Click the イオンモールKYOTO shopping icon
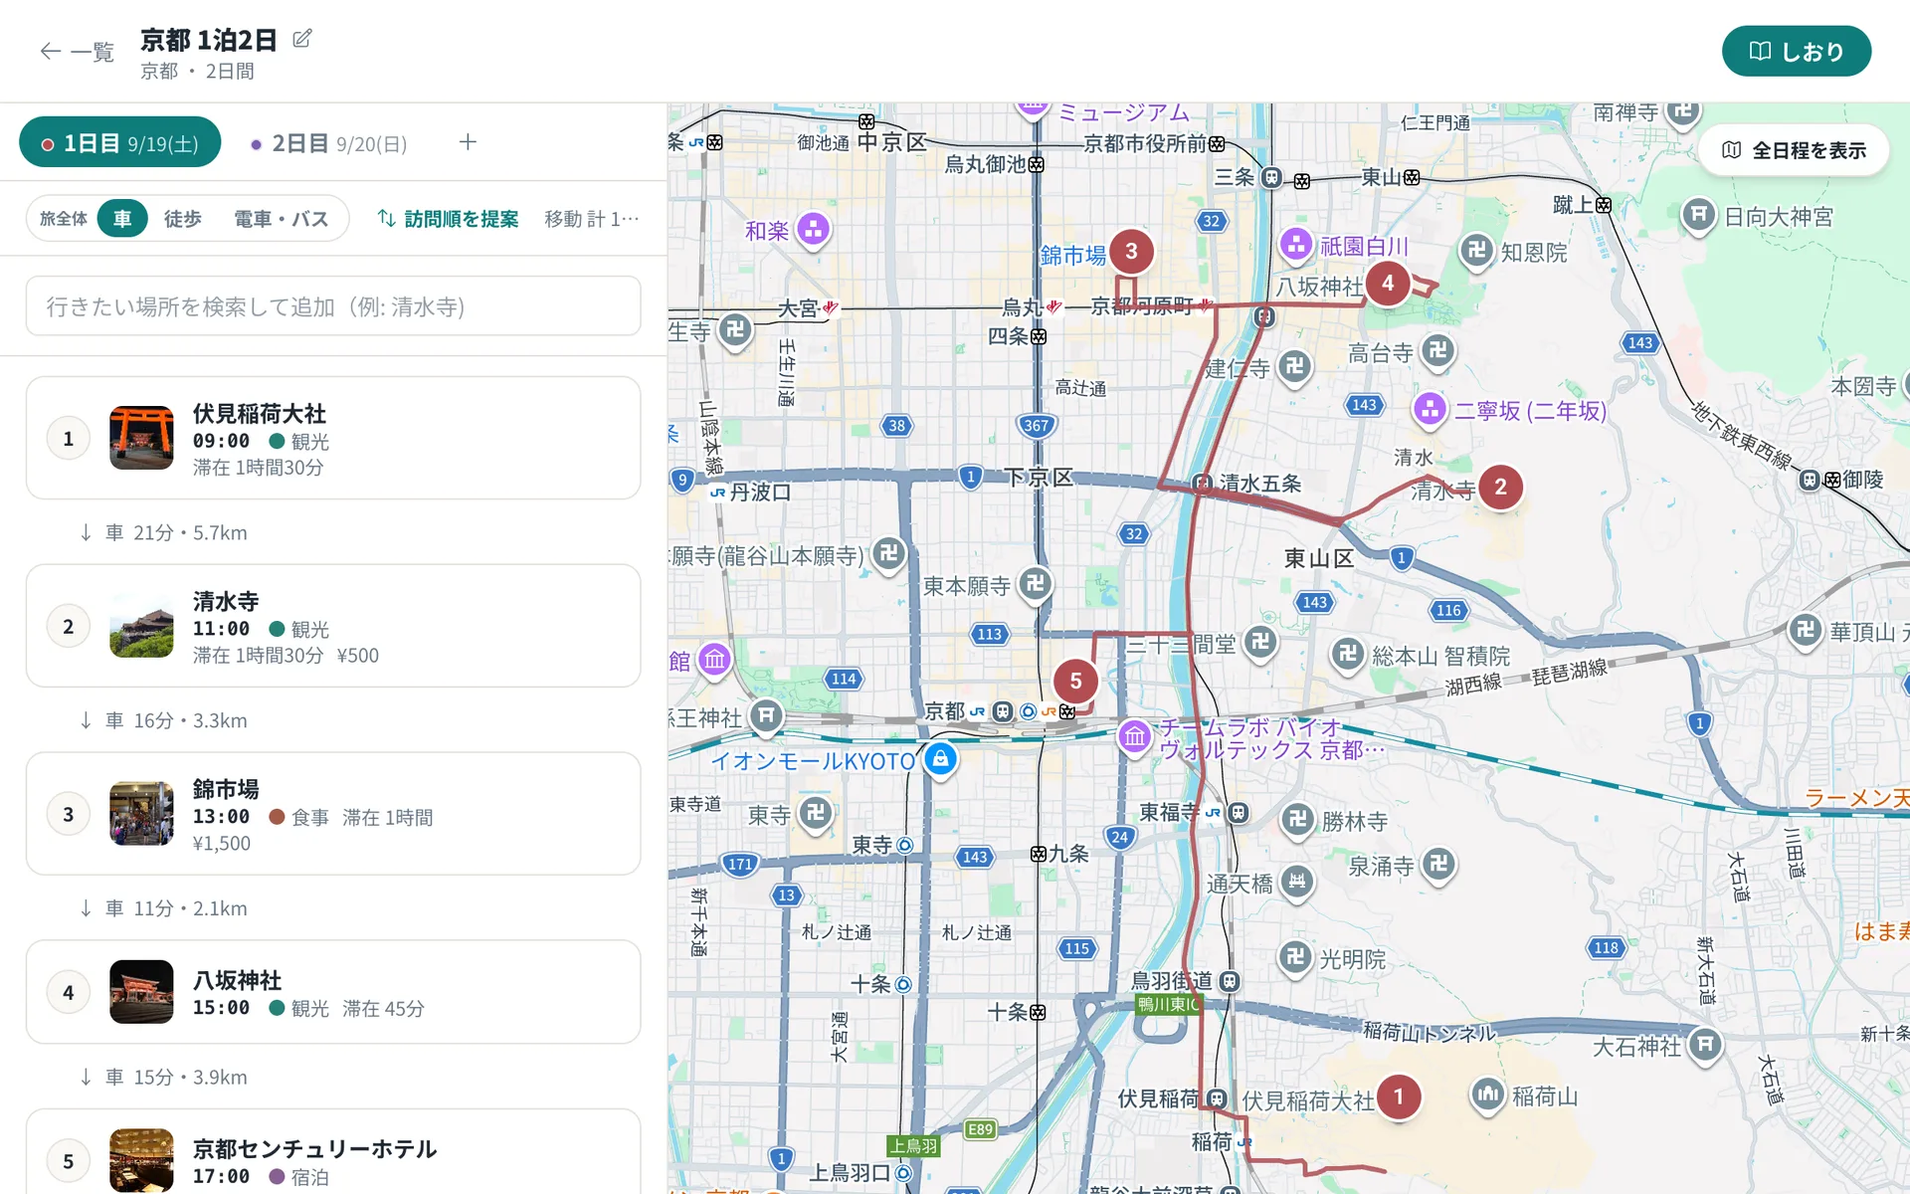The image size is (1910, 1194). [940, 759]
